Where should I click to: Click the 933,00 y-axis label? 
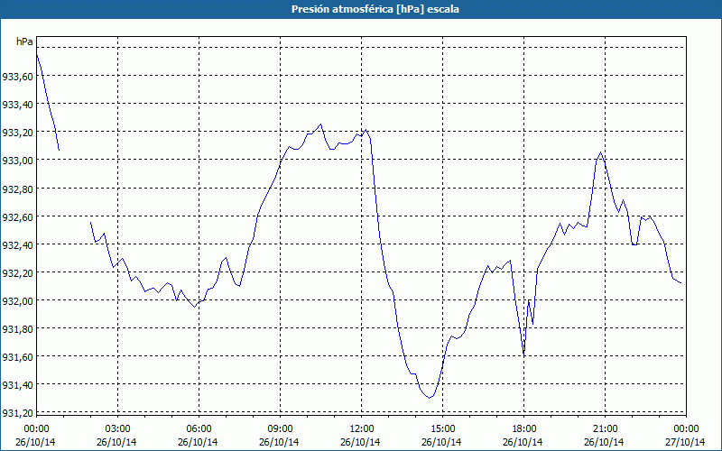[x=17, y=161]
